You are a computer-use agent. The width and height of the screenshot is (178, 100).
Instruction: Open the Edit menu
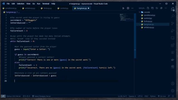coord(13,4)
